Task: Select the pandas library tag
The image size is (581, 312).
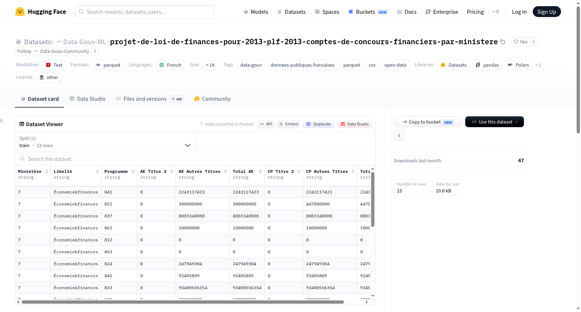Action: click(x=487, y=65)
